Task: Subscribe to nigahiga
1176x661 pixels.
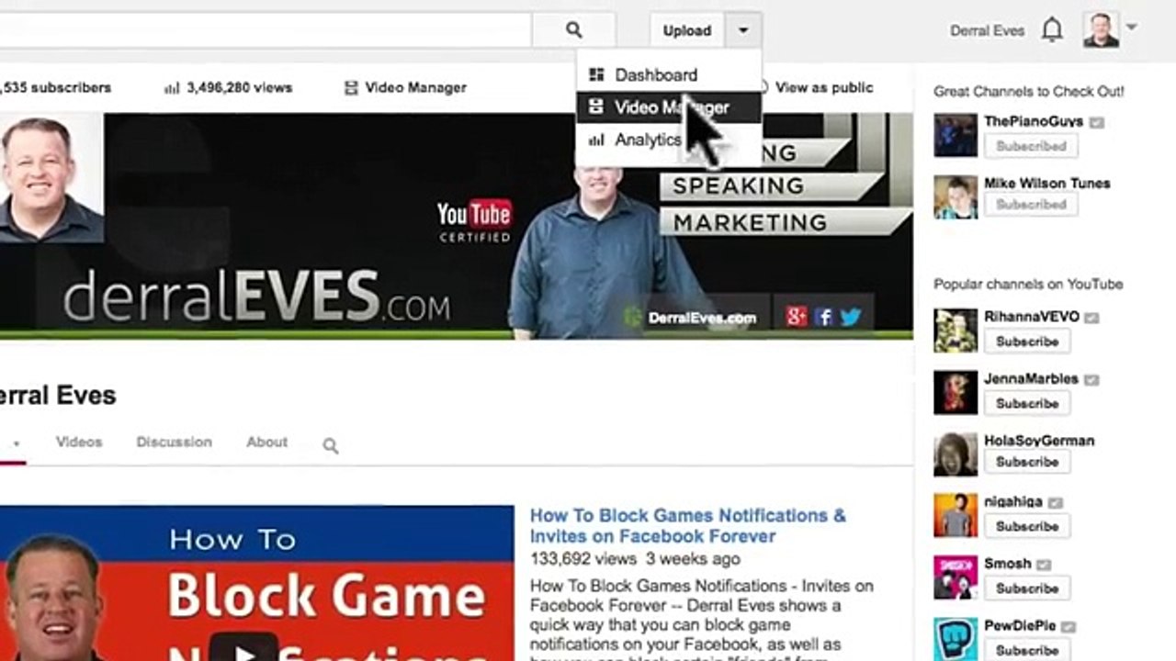Action: click(x=1027, y=527)
